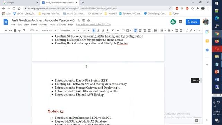Add a comment via toolbar icon
Screen dimensions: 222x125
123,30
